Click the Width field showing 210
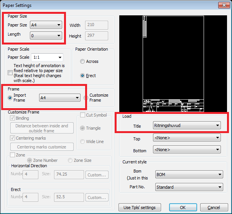This screenshot has height=214, width=232. point(97,25)
